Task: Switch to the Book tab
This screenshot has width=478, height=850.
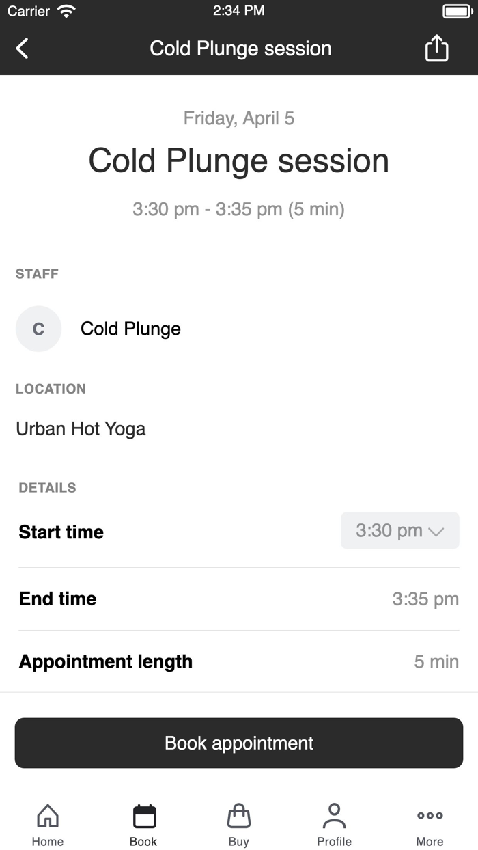Action: point(143,823)
